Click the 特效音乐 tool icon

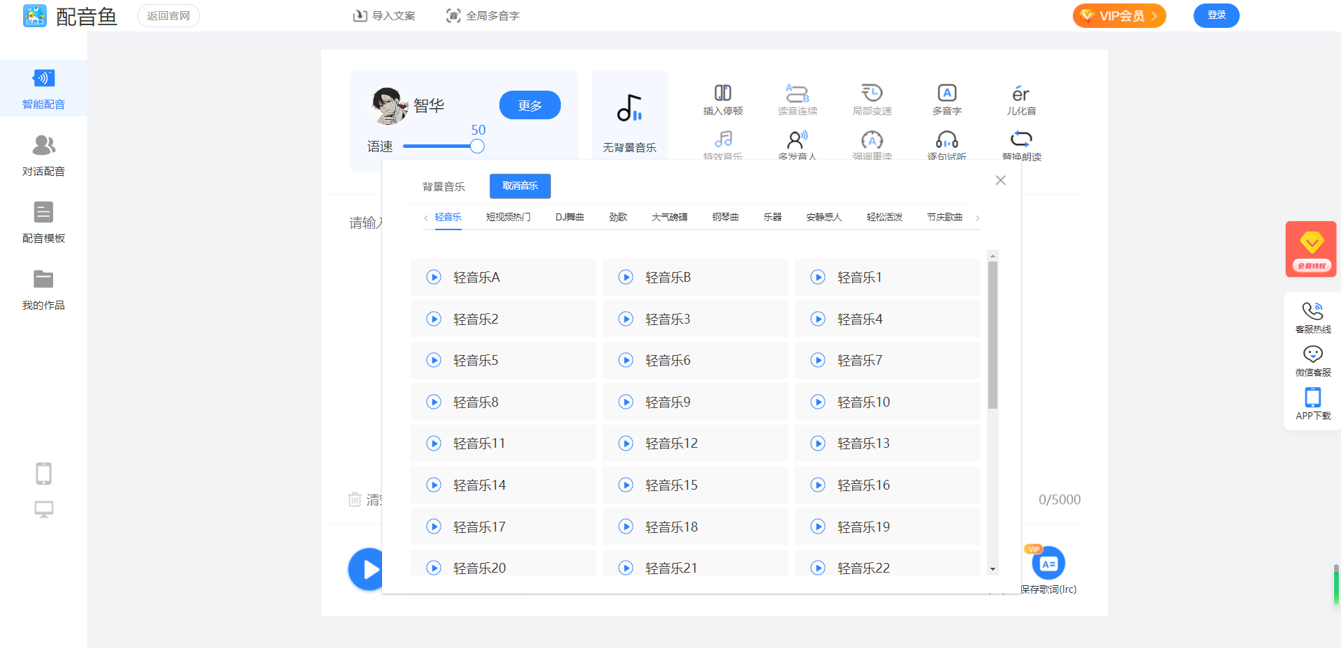pyautogui.click(x=723, y=139)
